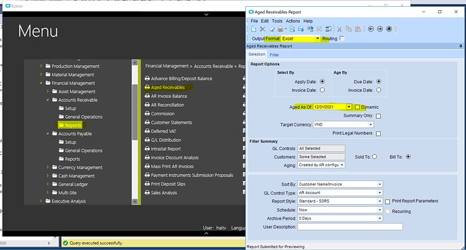Expand the Currency Management tree node
The width and height of the screenshot is (466, 250).
[47, 167]
